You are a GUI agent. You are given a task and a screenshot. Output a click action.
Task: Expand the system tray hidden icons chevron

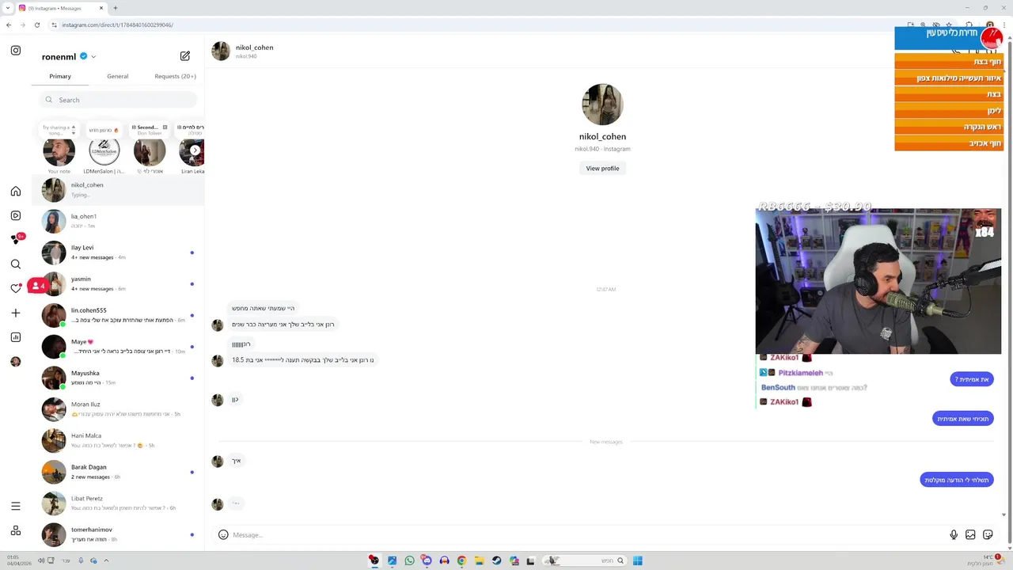click(106, 560)
